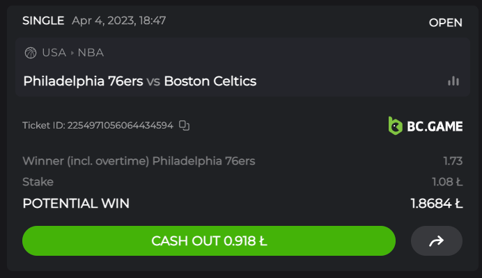Click the SINGLE bet type label
Image resolution: width=482 pixels, height=278 pixels.
coord(43,21)
